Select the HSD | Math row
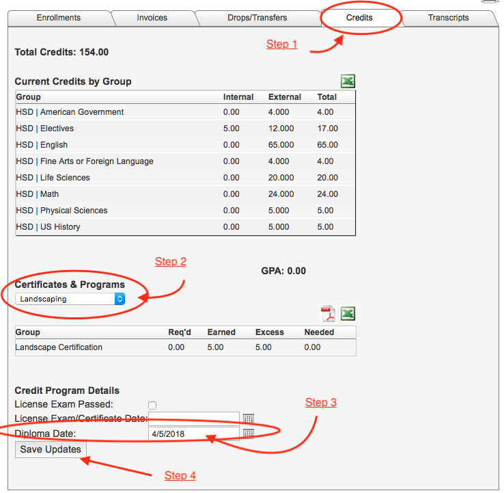 (x=184, y=194)
